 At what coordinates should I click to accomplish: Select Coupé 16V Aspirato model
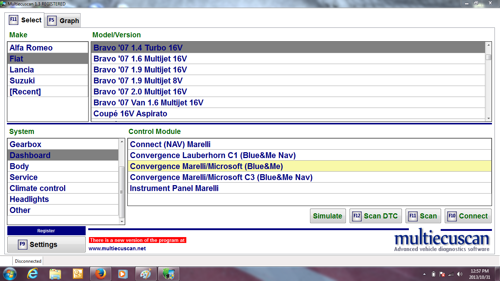288,113
